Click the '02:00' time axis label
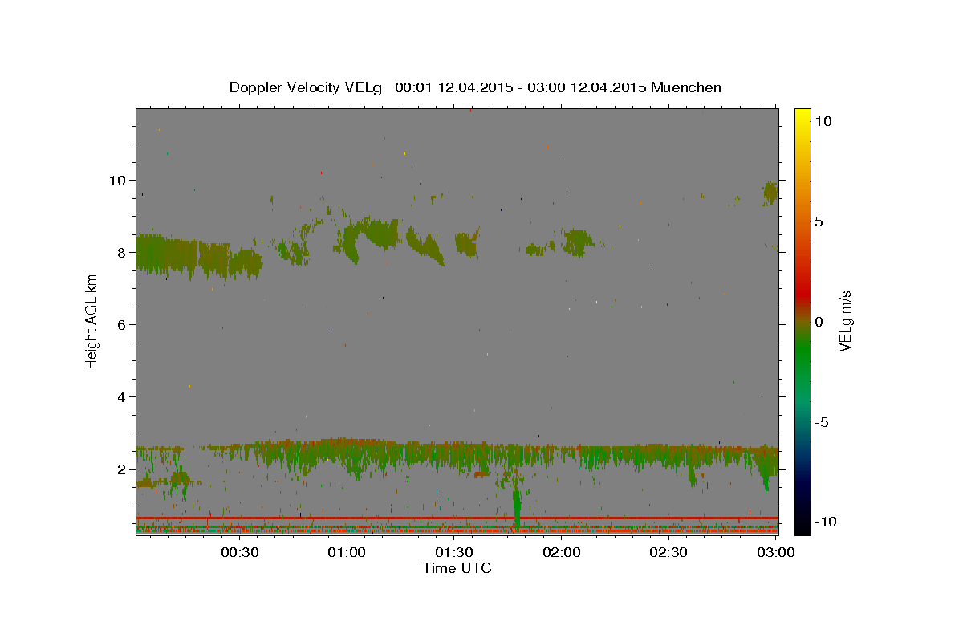Image resolution: width=963 pixels, height=642 pixels. [562, 552]
